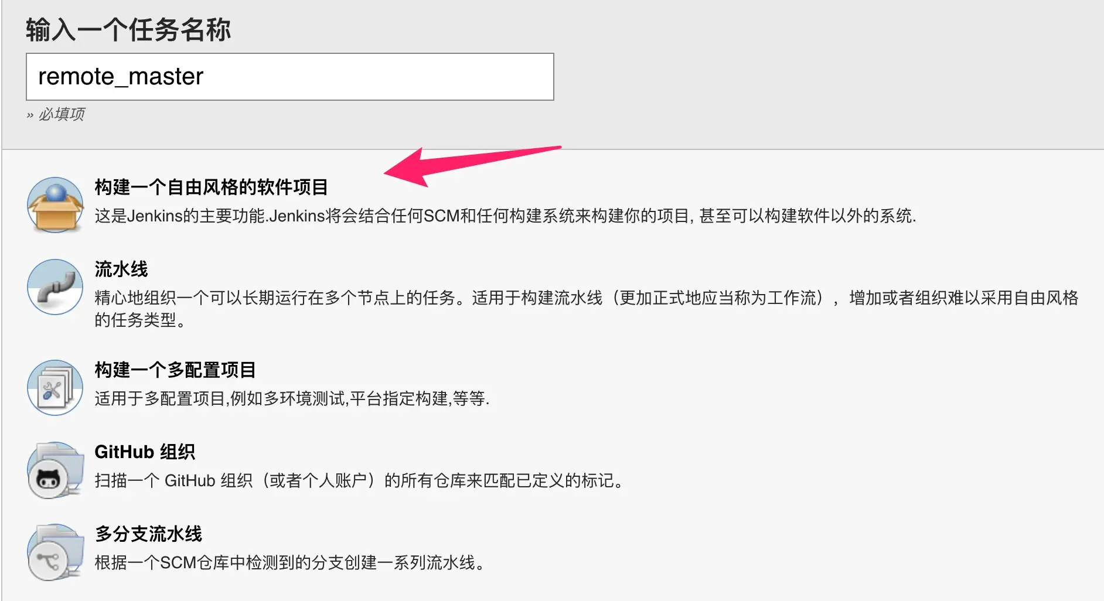Click the multi-configuration description 适用于多配置项目

click(x=292, y=399)
